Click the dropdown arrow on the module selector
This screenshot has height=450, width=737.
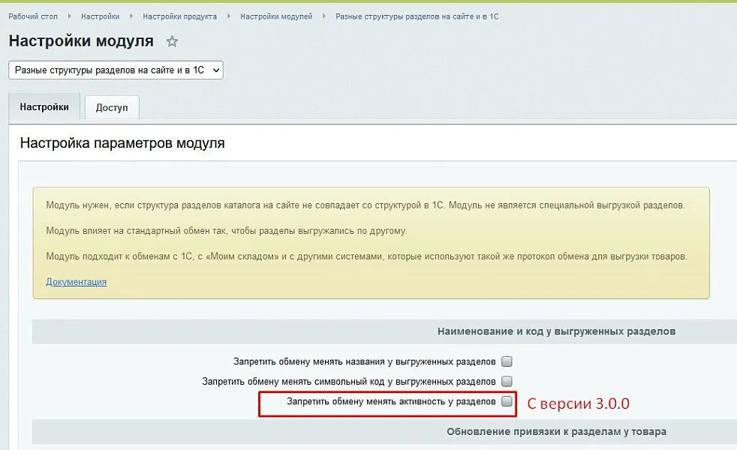pos(216,70)
